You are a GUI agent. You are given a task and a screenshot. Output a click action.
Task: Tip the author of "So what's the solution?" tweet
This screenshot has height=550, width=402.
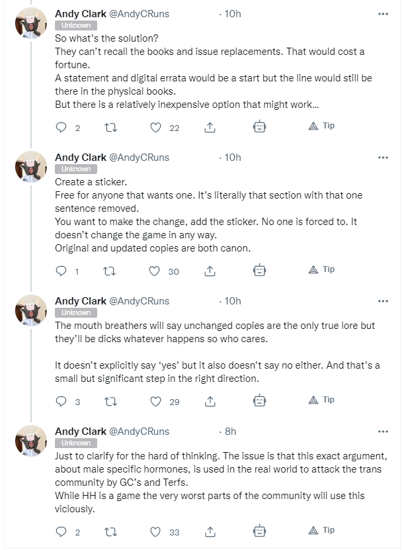coord(321,126)
